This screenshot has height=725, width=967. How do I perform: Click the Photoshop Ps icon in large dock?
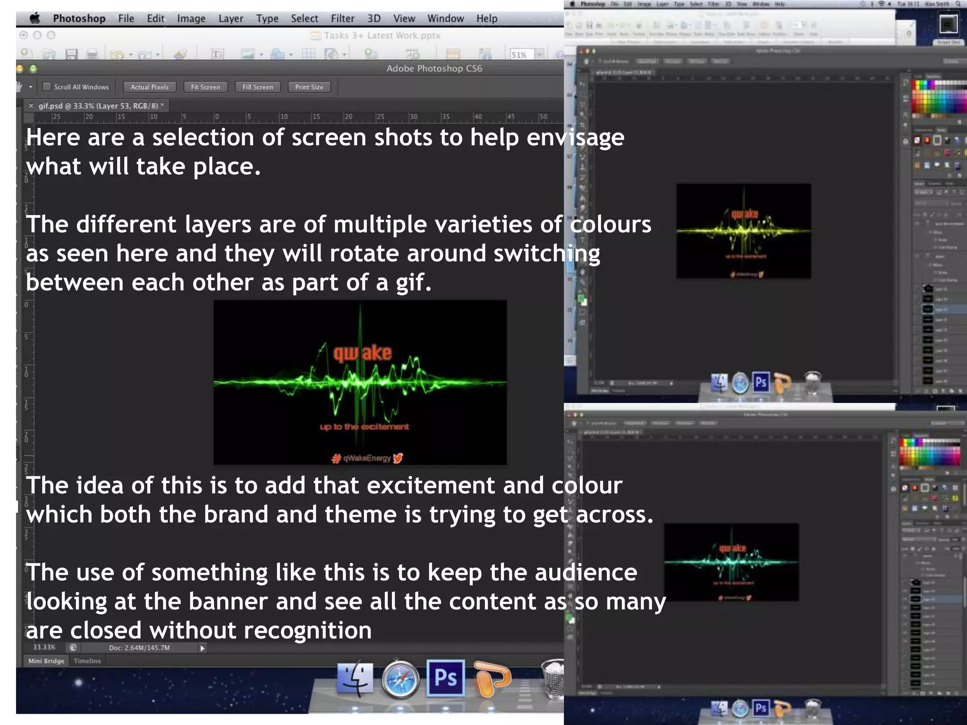click(x=445, y=678)
